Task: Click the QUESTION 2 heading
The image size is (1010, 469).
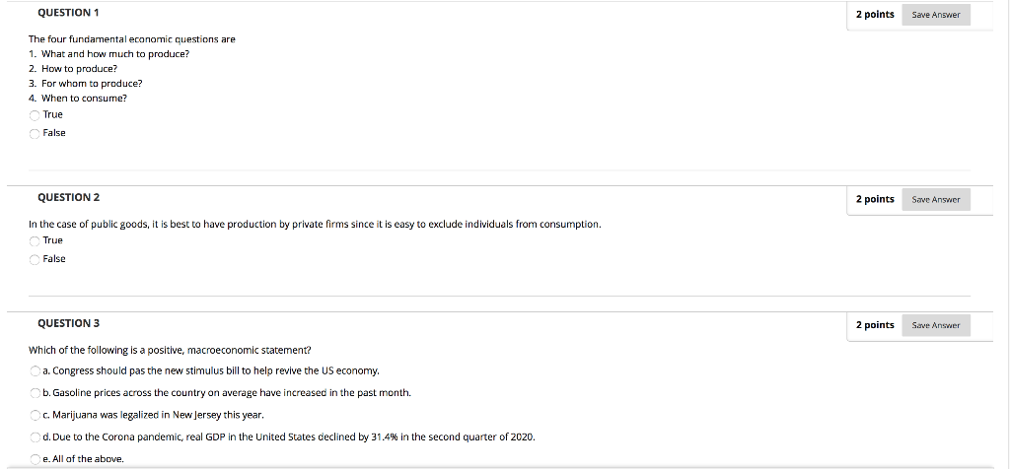Action: (x=68, y=197)
